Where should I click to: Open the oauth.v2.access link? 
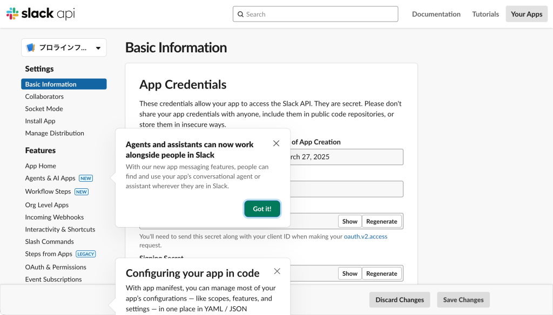tap(366, 236)
